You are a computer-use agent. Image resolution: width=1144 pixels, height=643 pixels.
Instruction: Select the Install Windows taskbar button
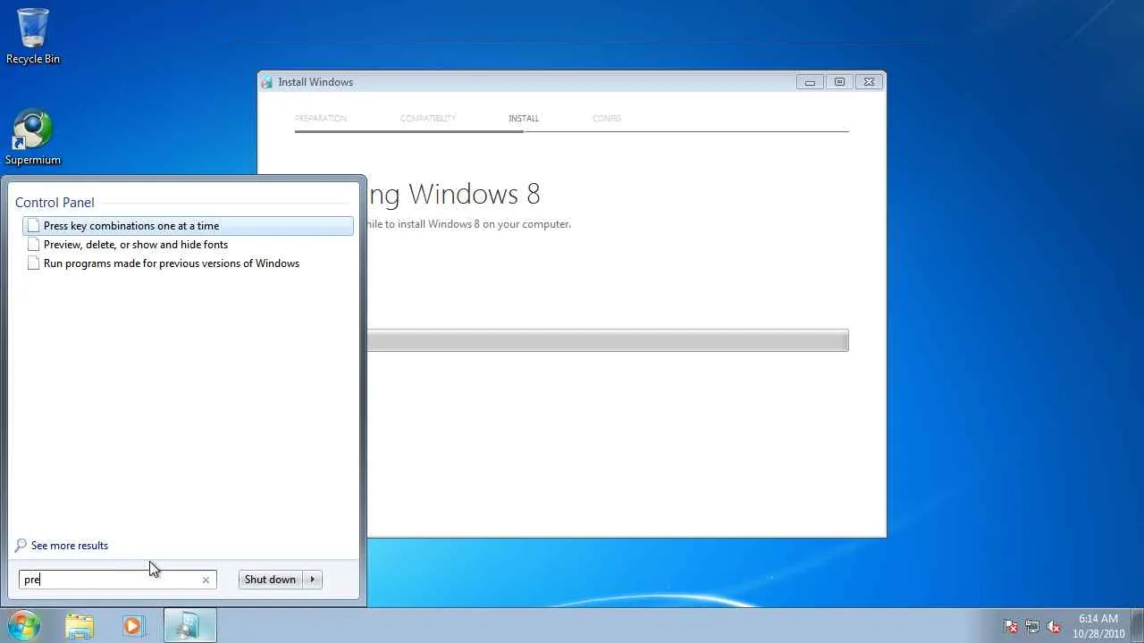189,626
